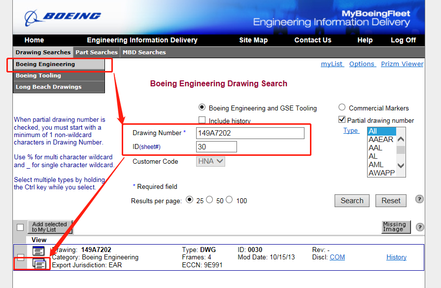Screen dimensions: 441x288
Task: Click the Type link
Action: click(351, 131)
